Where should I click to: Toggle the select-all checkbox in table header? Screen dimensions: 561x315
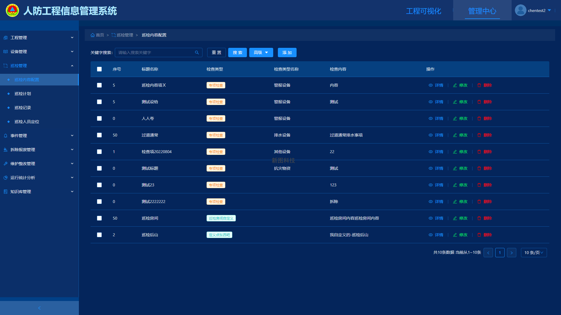pyautogui.click(x=99, y=69)
